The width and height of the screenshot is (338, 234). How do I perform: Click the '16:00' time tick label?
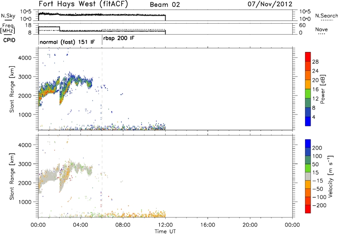point(207,225)
